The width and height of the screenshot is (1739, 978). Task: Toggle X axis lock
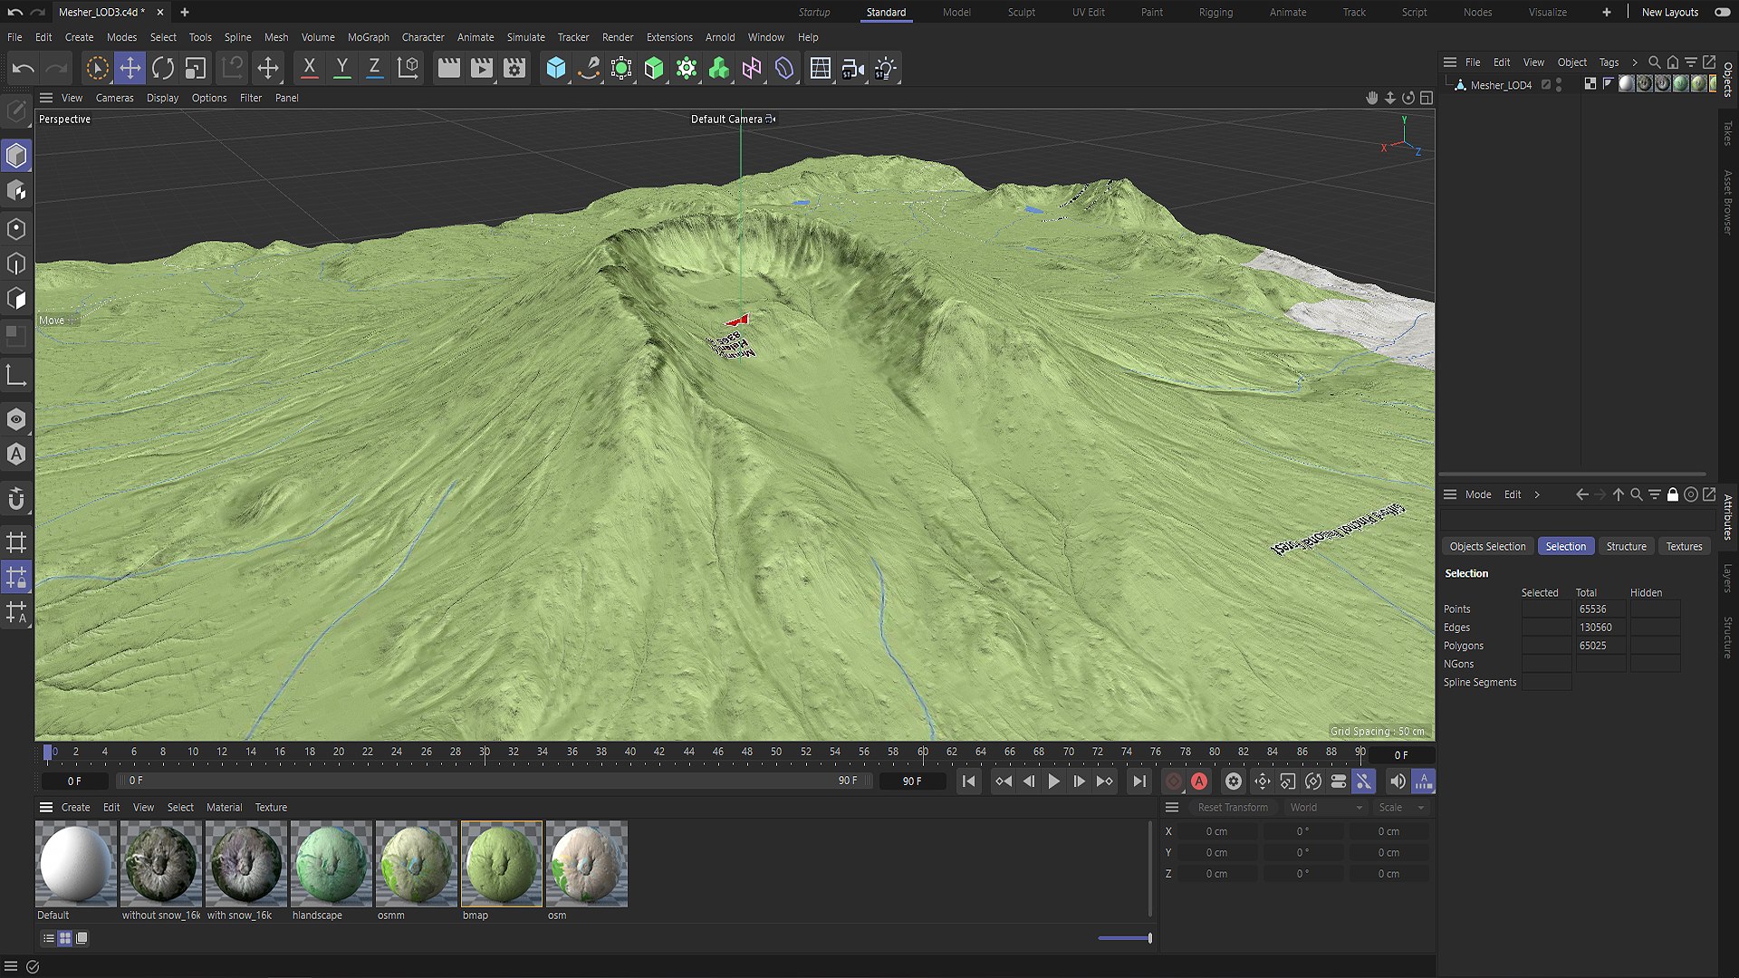point(309,68)
